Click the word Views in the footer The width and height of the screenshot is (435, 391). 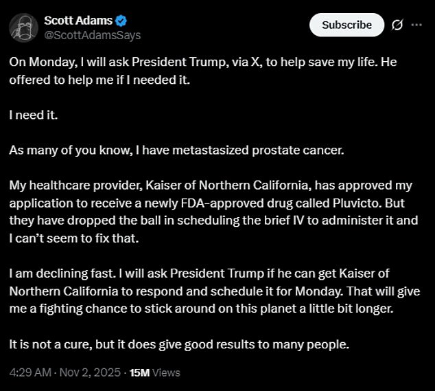point(167,372)
